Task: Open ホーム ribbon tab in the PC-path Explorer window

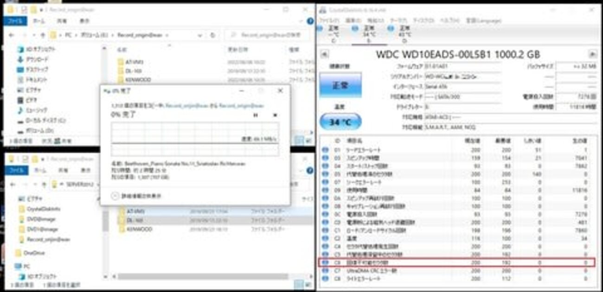Action: pos(39,21)
